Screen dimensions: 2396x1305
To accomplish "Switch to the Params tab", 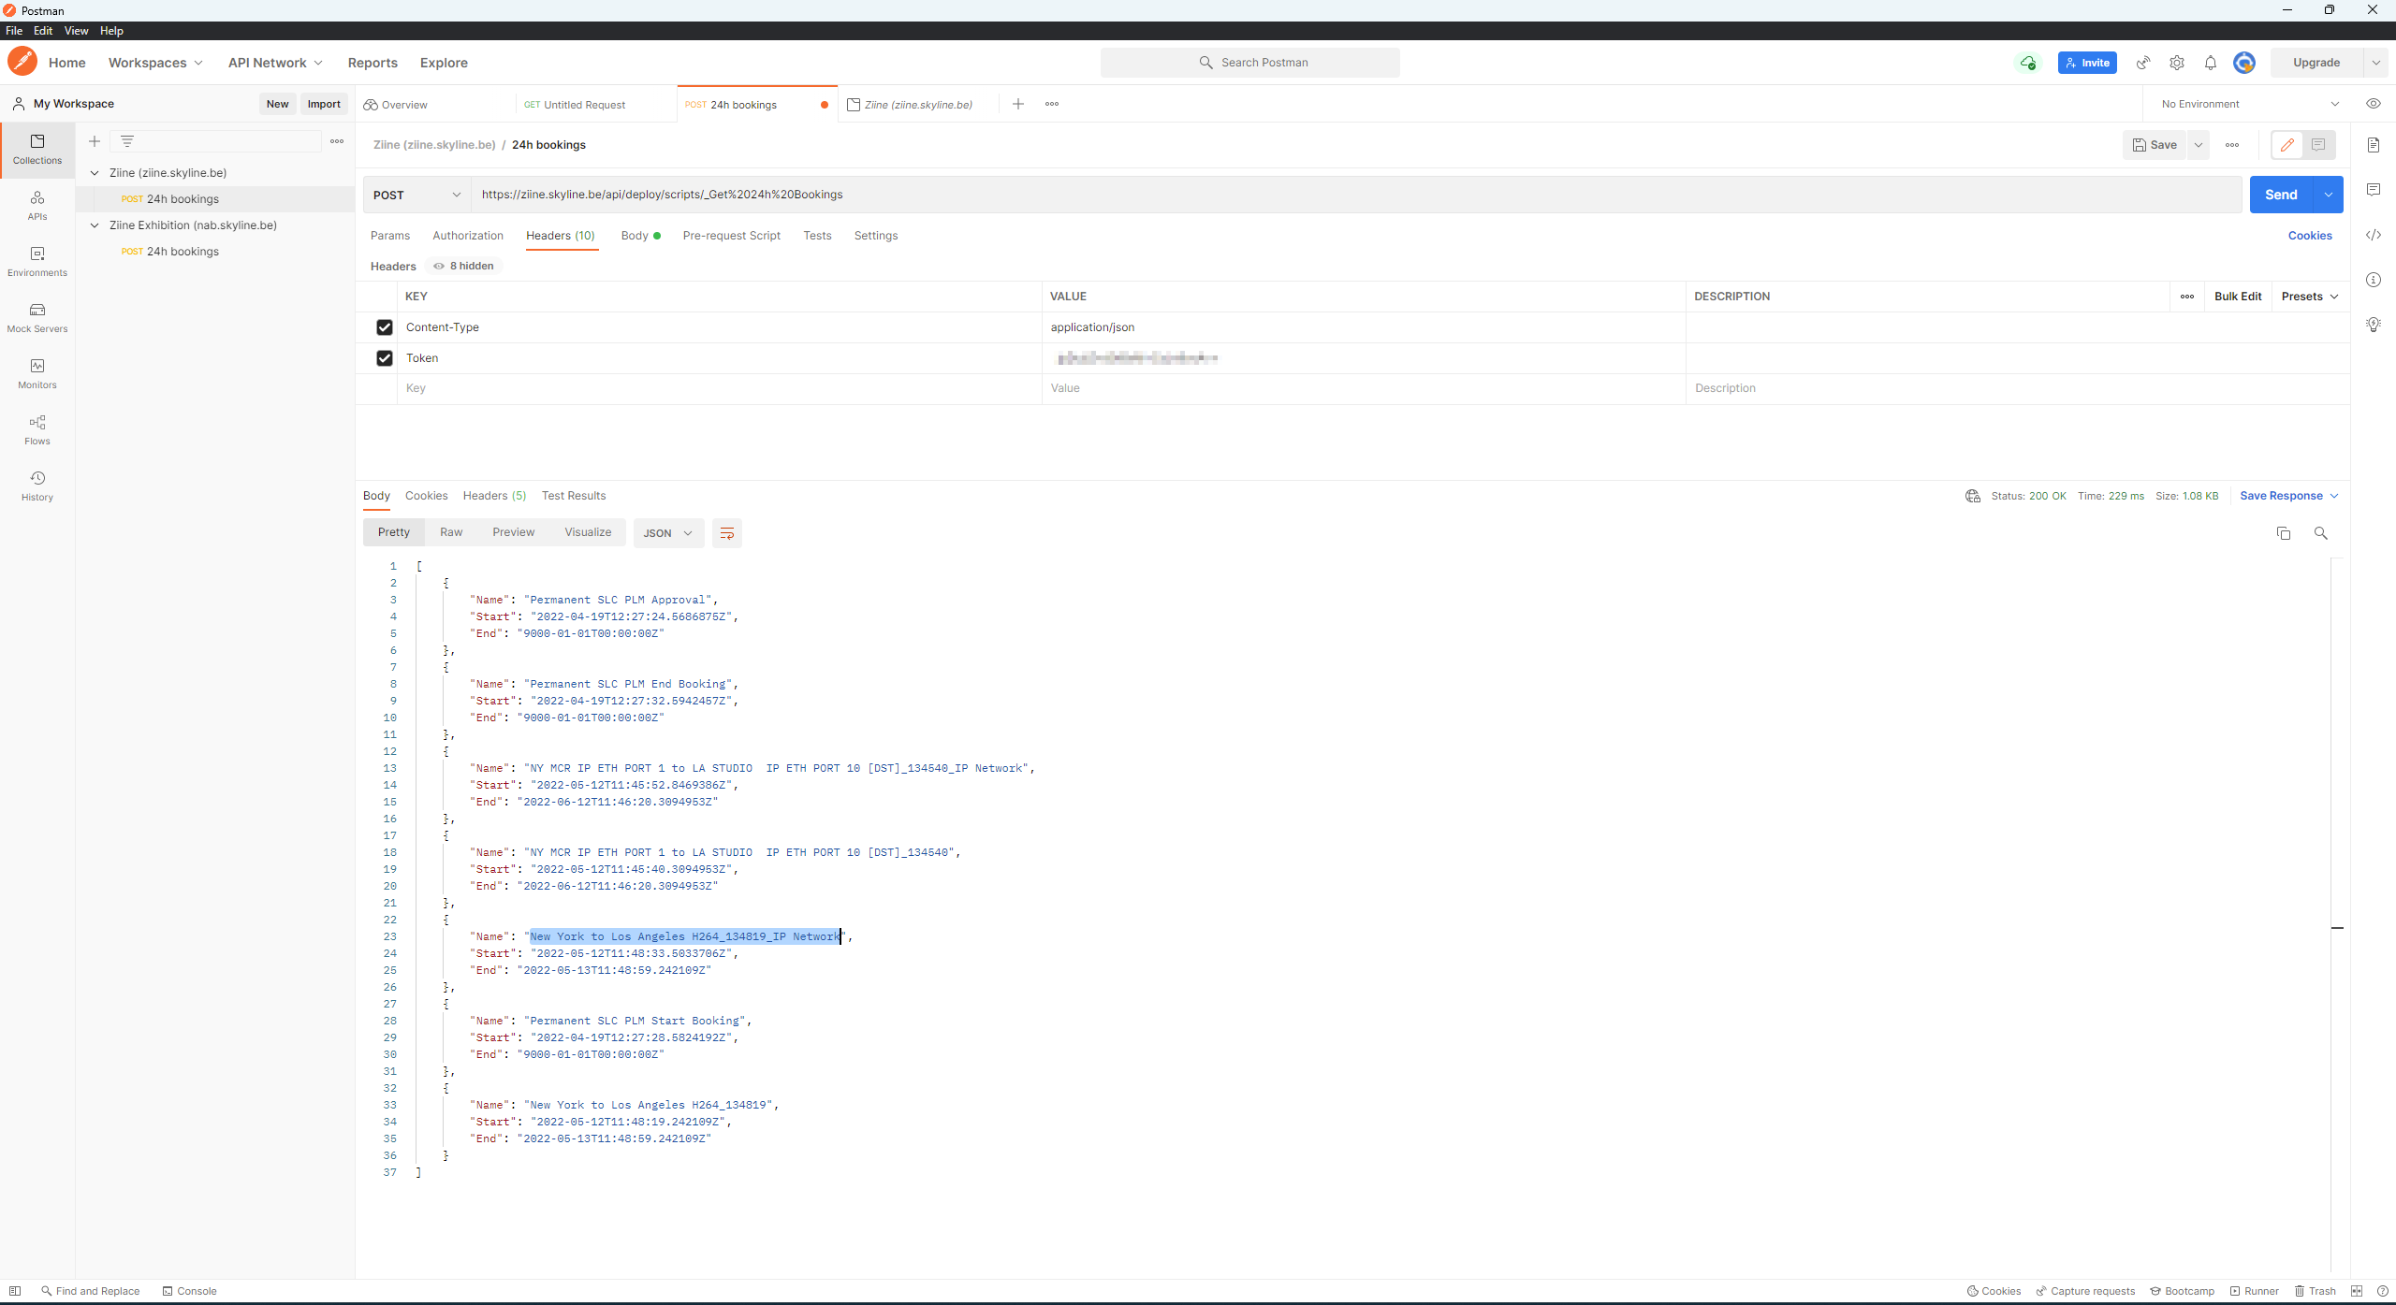I will (390, 236).
